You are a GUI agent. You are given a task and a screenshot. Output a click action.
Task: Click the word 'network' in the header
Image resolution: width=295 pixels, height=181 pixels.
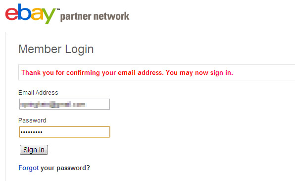[111, 16]
